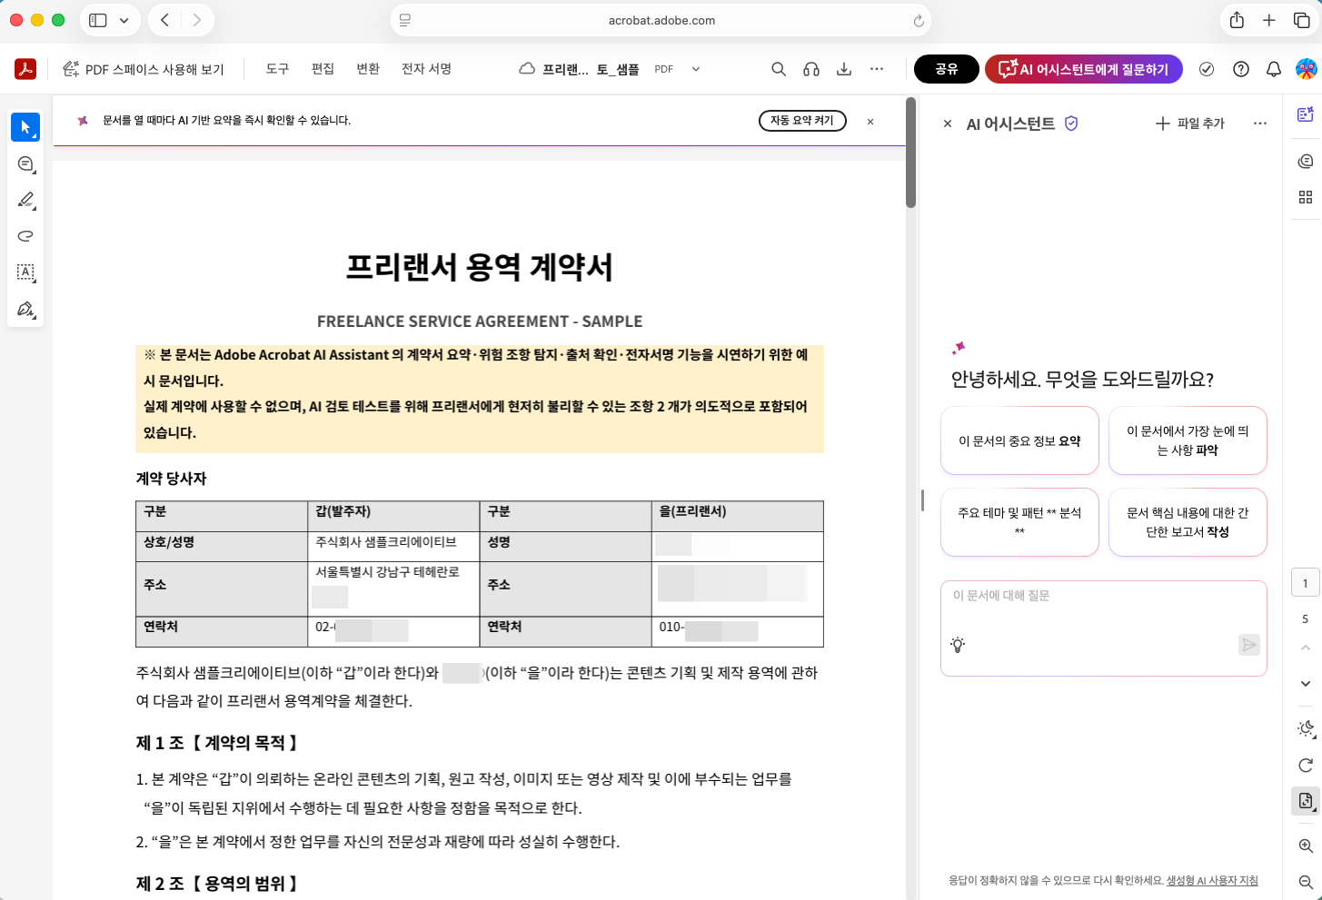Select the comment tool in the left toolbar
Image resolution: width=1322 pixels, height=900 pixels.
[x=25, y=163]
